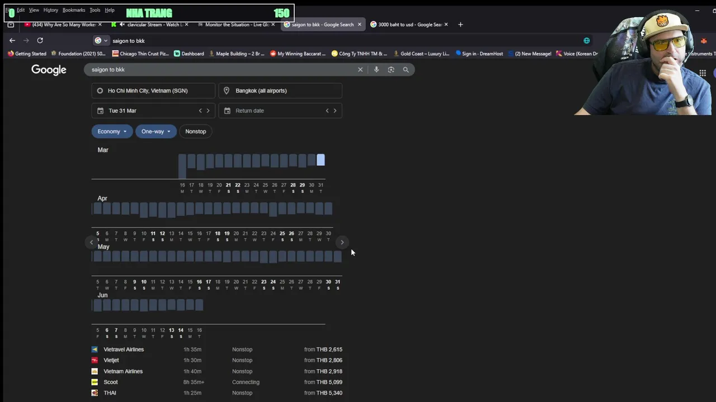
Task: Clear the search box with the X icon
Action: coord(360,70)
